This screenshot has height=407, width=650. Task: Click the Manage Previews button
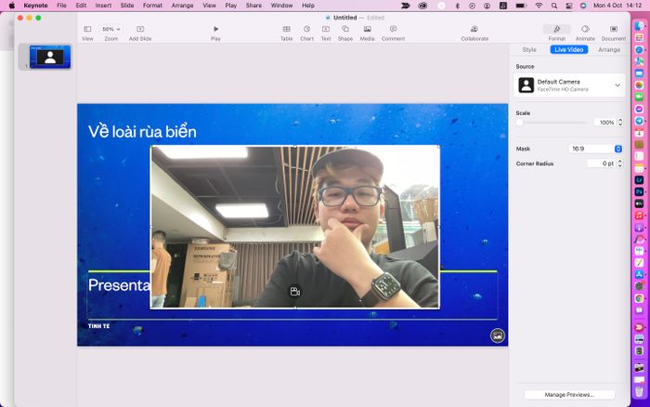569,395
